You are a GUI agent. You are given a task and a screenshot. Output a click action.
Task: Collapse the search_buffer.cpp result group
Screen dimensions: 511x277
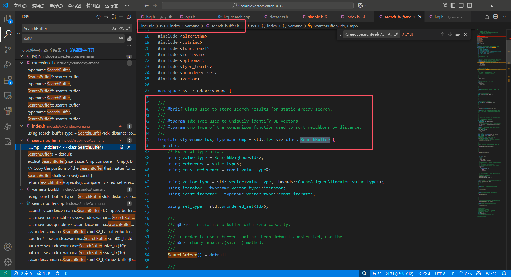tap(22, 203)
